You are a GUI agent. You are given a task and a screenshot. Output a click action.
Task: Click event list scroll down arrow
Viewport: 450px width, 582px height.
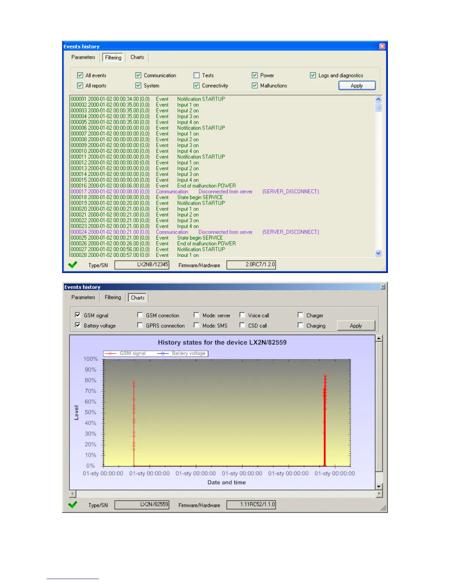(378, 253)
